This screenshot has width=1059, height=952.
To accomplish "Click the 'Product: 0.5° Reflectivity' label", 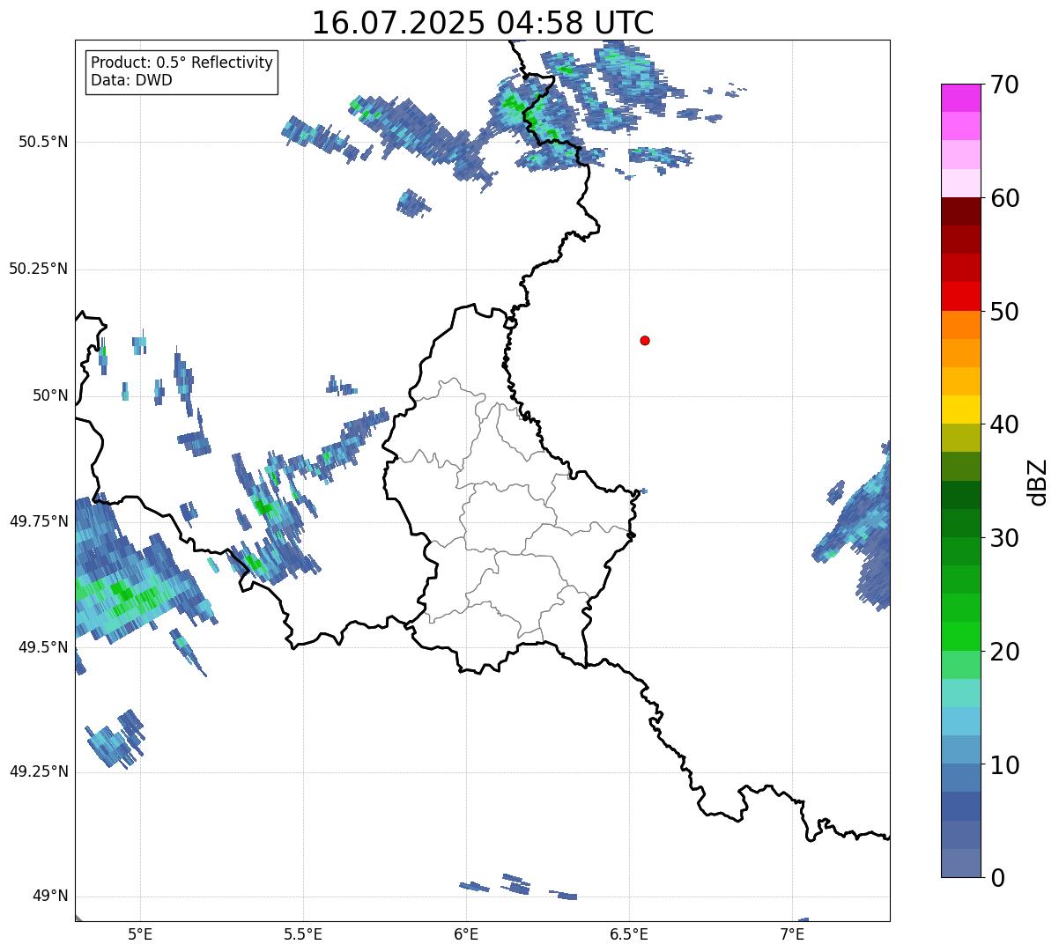I will pos(182,63).
